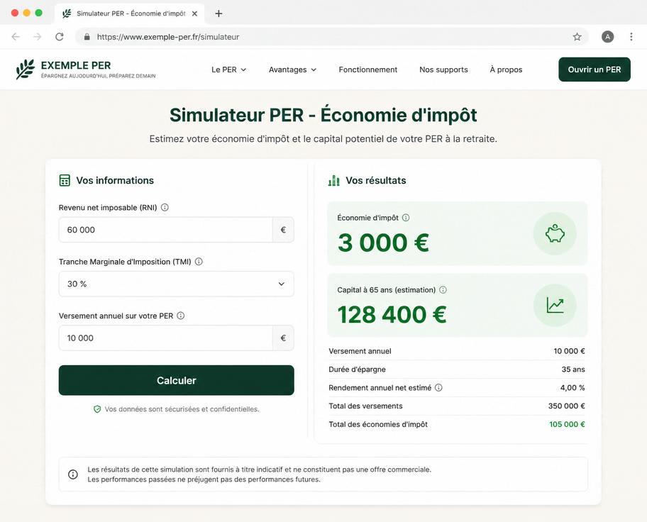Click into the Versement annuel input field
The image size is (647, 522).
click(166, 338)
